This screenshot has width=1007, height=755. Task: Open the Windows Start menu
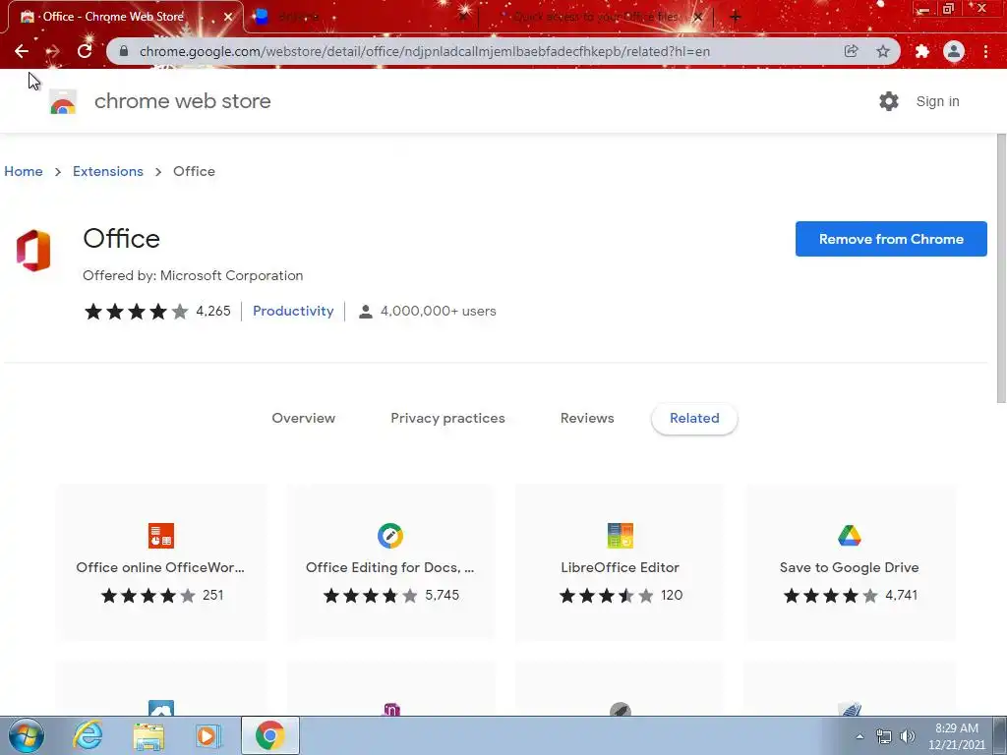coord(27,735)
